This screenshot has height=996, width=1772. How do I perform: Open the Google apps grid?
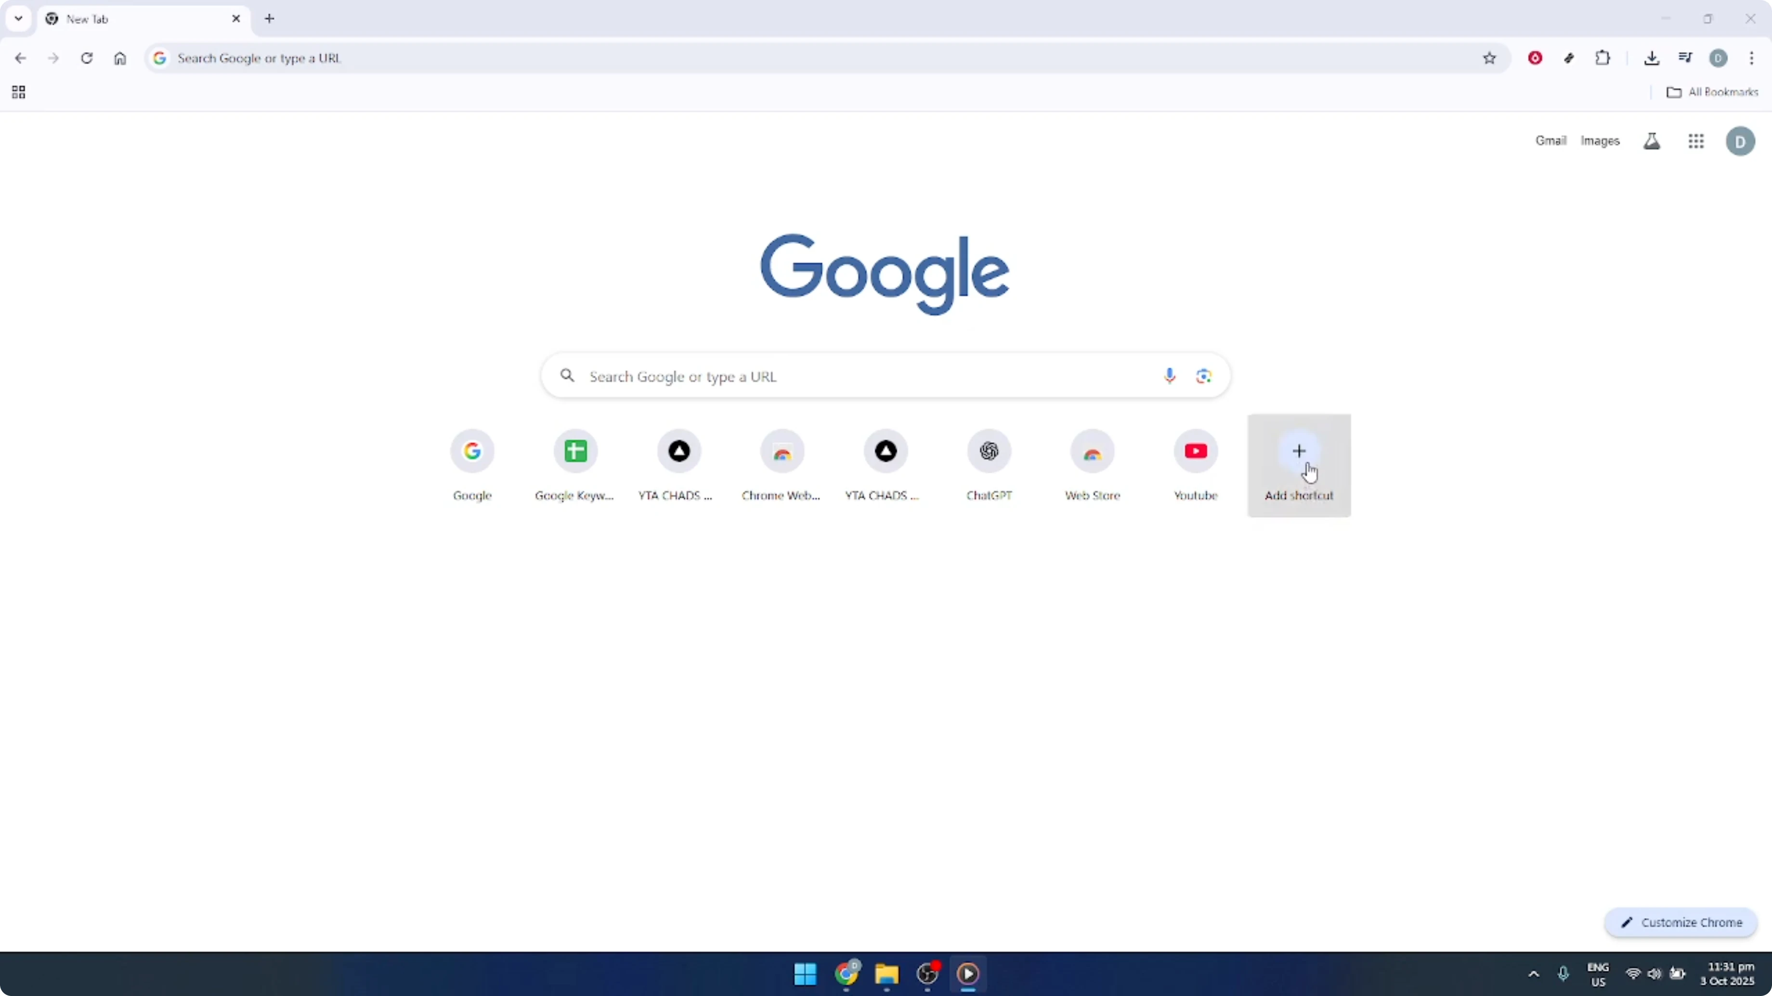coord(1695,141)
